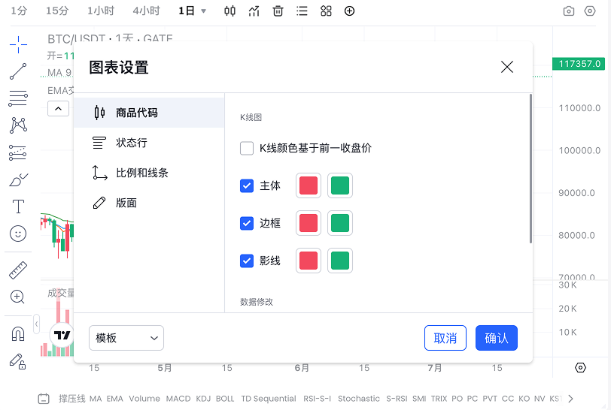Screen dimensions: 611x410
Task: Click the candlestick chart type icon
Action: click(230, 11)
